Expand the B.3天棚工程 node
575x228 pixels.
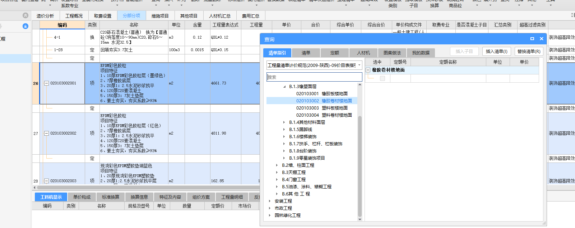coord(277,173)
